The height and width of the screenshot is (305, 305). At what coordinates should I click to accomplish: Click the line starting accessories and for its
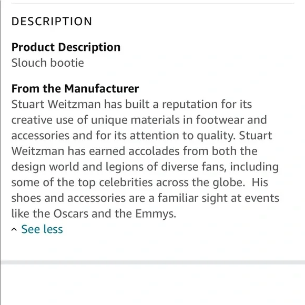[141, 136]
